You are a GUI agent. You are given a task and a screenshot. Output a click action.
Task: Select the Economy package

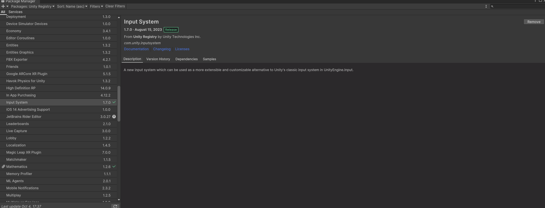click(x=58, y=31)
